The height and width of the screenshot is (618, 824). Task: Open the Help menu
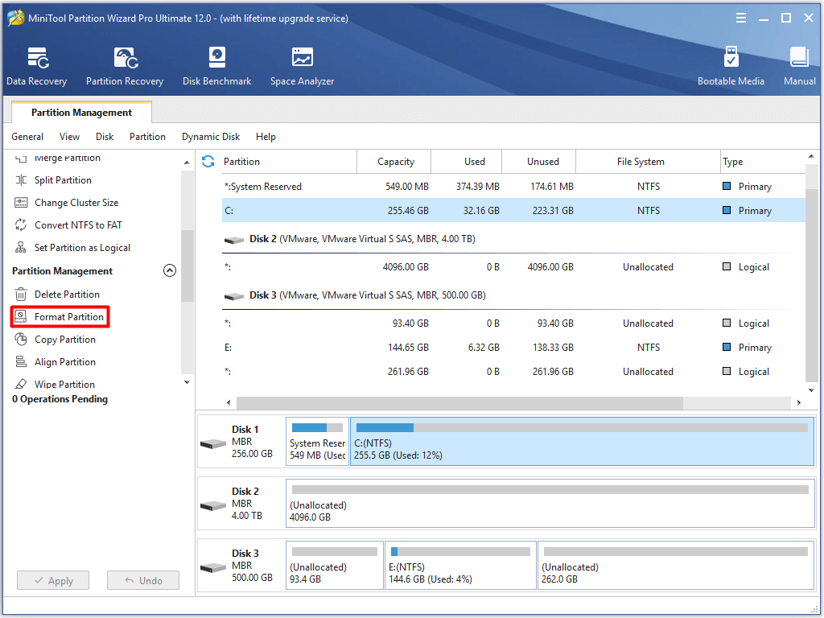[266, 137]
